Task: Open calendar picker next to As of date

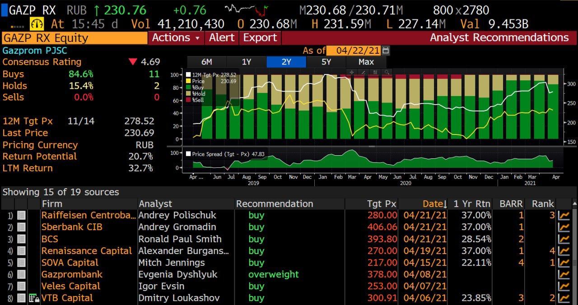Action: pos(386,51)
